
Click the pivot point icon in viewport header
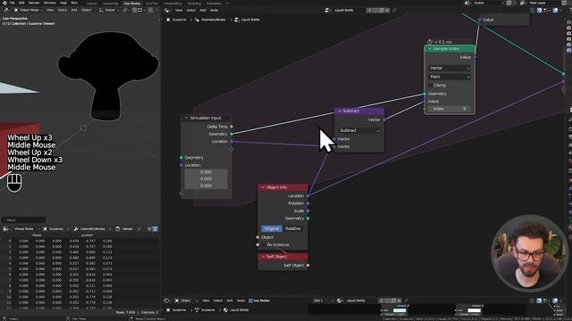click(x=125, y=10)
